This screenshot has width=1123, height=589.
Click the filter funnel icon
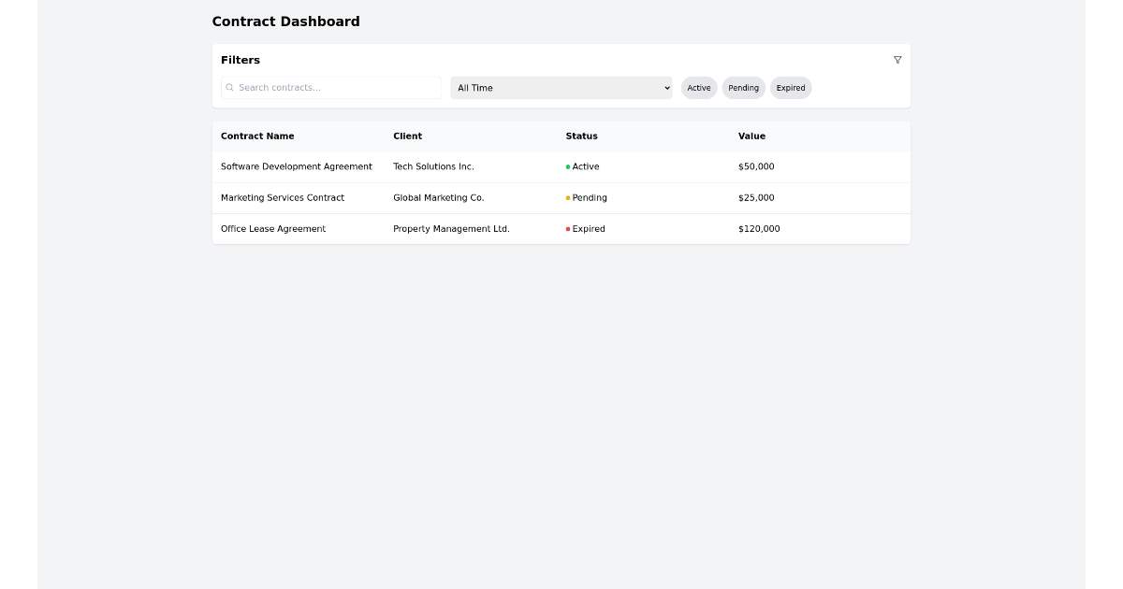click(897, 60)
